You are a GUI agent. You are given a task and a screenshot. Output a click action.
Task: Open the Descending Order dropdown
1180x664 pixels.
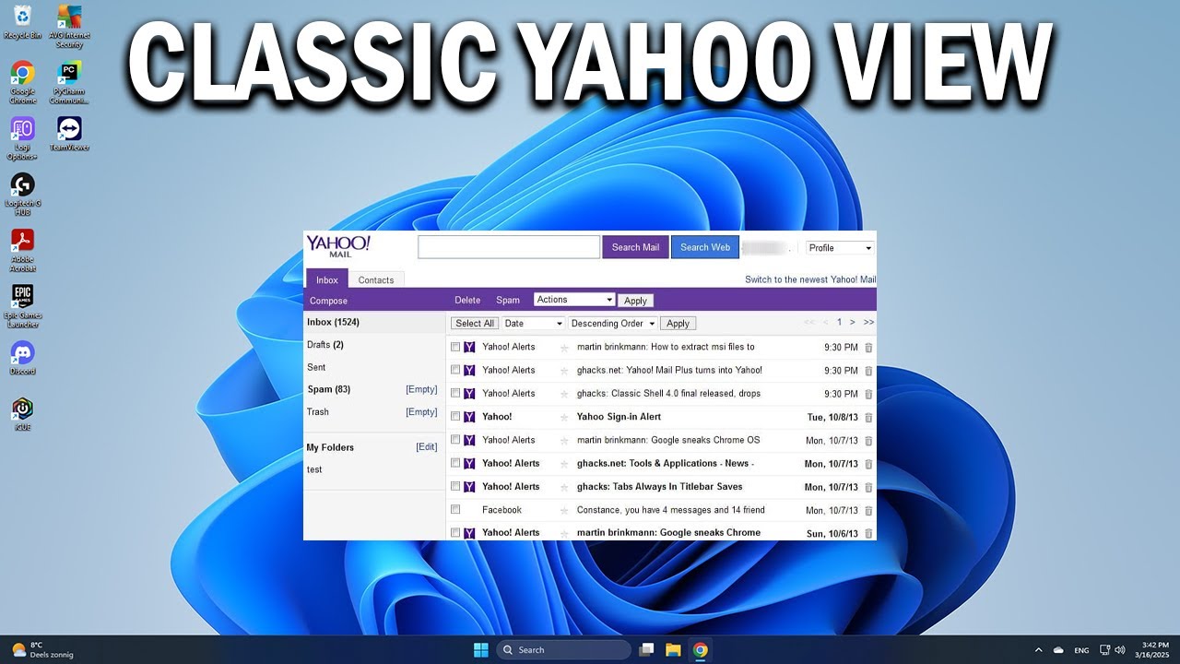pos(613,324)
